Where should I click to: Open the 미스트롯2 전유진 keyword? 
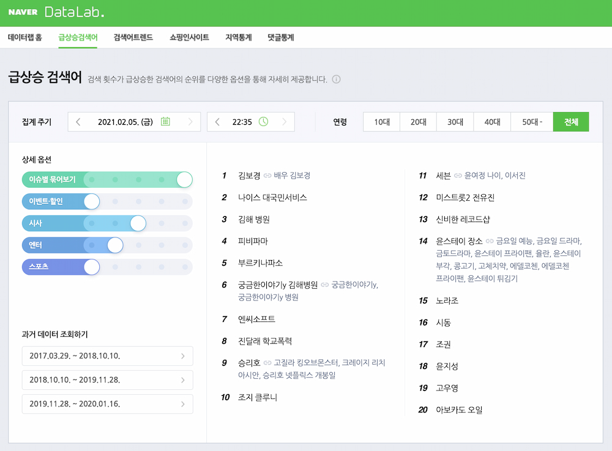coord(465,198)
